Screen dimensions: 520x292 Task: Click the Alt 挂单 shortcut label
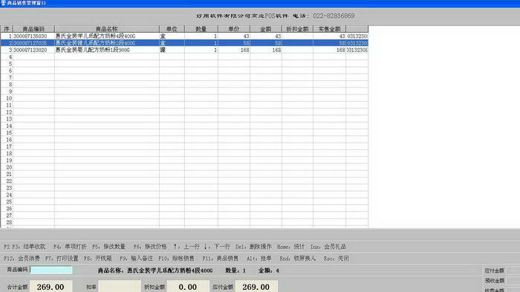[x=259, y=258]
